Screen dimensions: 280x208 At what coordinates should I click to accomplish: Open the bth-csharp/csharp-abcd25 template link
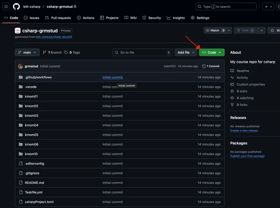(54, 37)
